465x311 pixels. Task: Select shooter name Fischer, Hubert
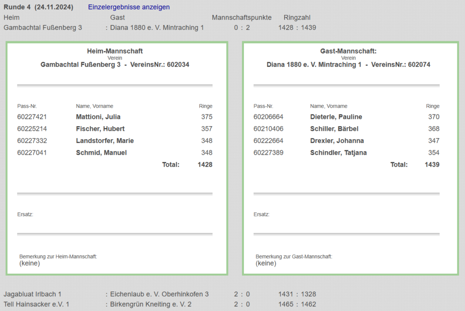click(x=100, y=129)
